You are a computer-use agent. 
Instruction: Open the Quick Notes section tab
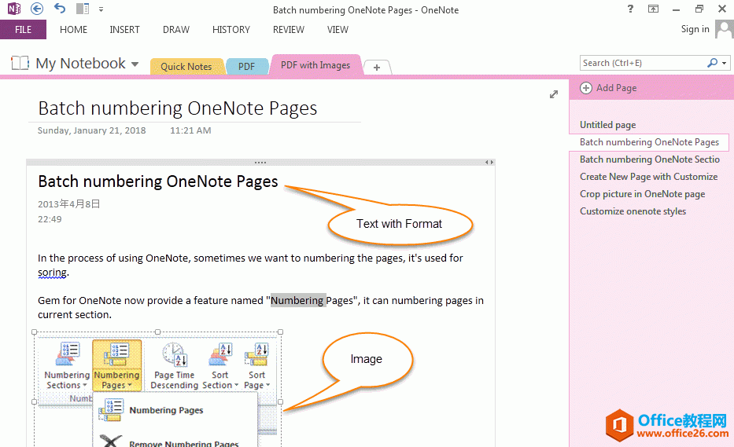tap(186, 67)
